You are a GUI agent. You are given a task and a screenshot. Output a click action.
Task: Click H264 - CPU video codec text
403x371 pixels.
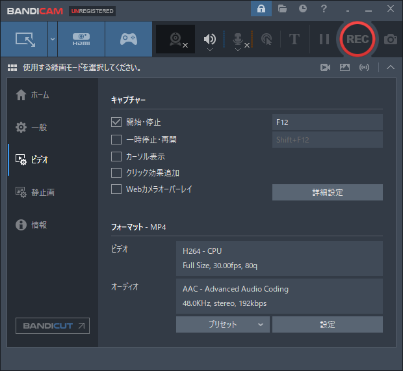point(202,251)
